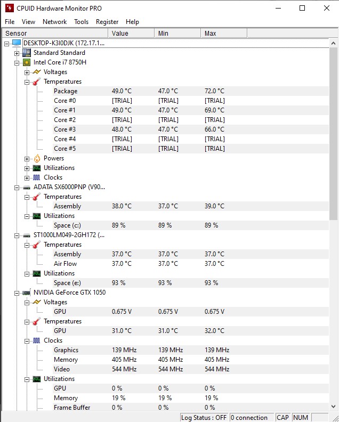Collapse the NVIDIA GeForce GTX 1050 node

(x=17, y=293)
